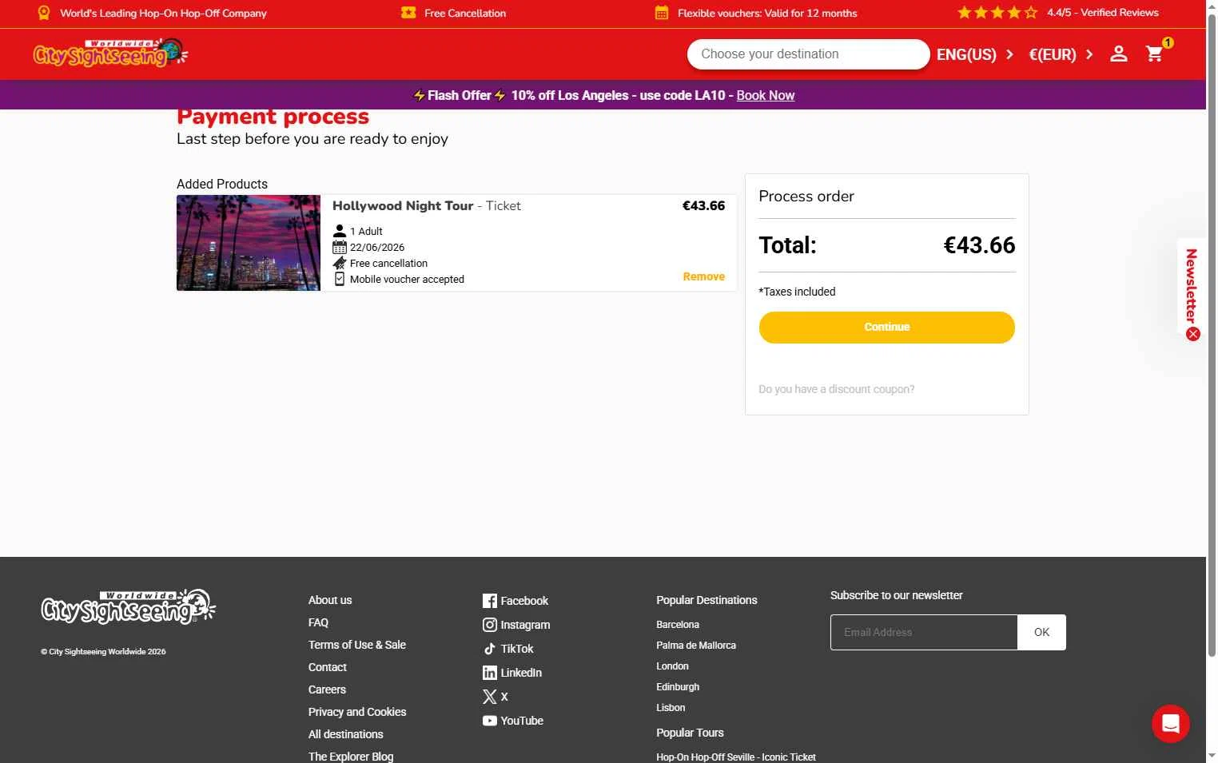Remove the Hollywood Night Tour ticket
This screenshot has width=1218, height=763.
coord(703,276)
